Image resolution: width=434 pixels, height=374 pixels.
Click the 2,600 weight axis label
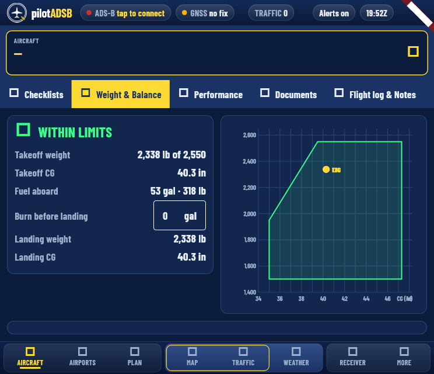click(250, 135)
